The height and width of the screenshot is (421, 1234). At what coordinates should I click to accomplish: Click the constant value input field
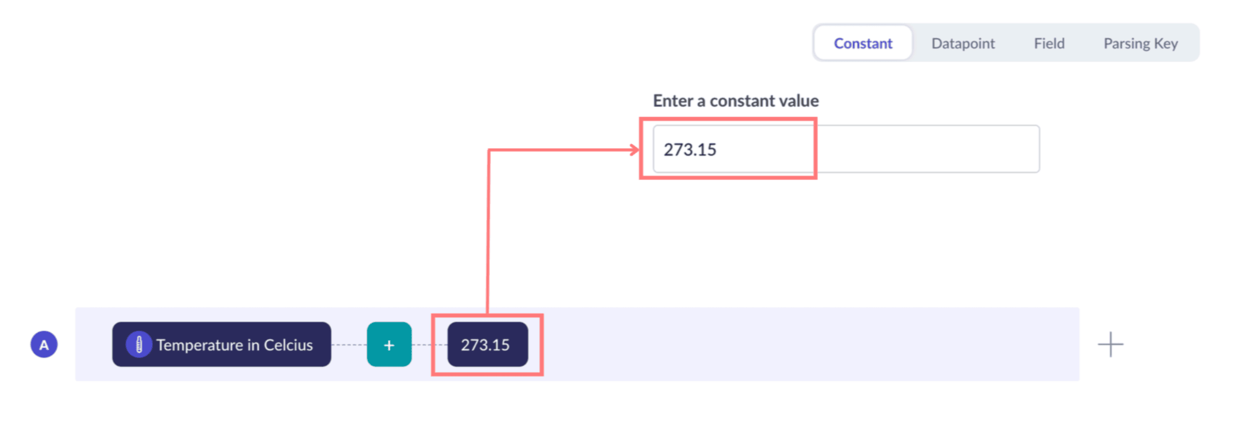(x=846, y=149)
